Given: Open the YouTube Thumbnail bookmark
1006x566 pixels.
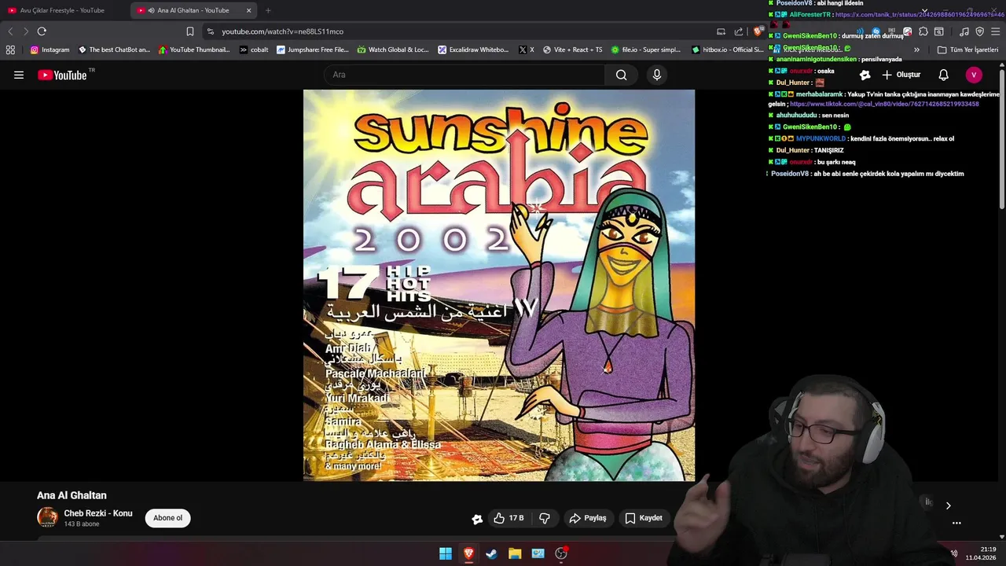Looking at the screenshot, I should pyautogui.click(x=194, y=50).
